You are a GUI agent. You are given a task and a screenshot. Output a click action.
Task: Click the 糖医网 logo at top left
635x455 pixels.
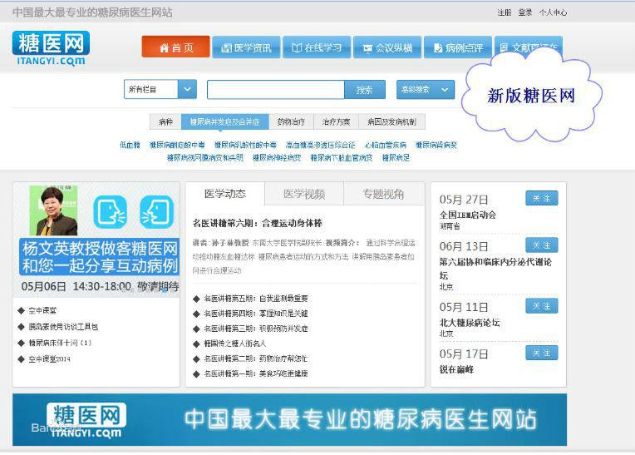pyautogui.click(x=51, y=48)
